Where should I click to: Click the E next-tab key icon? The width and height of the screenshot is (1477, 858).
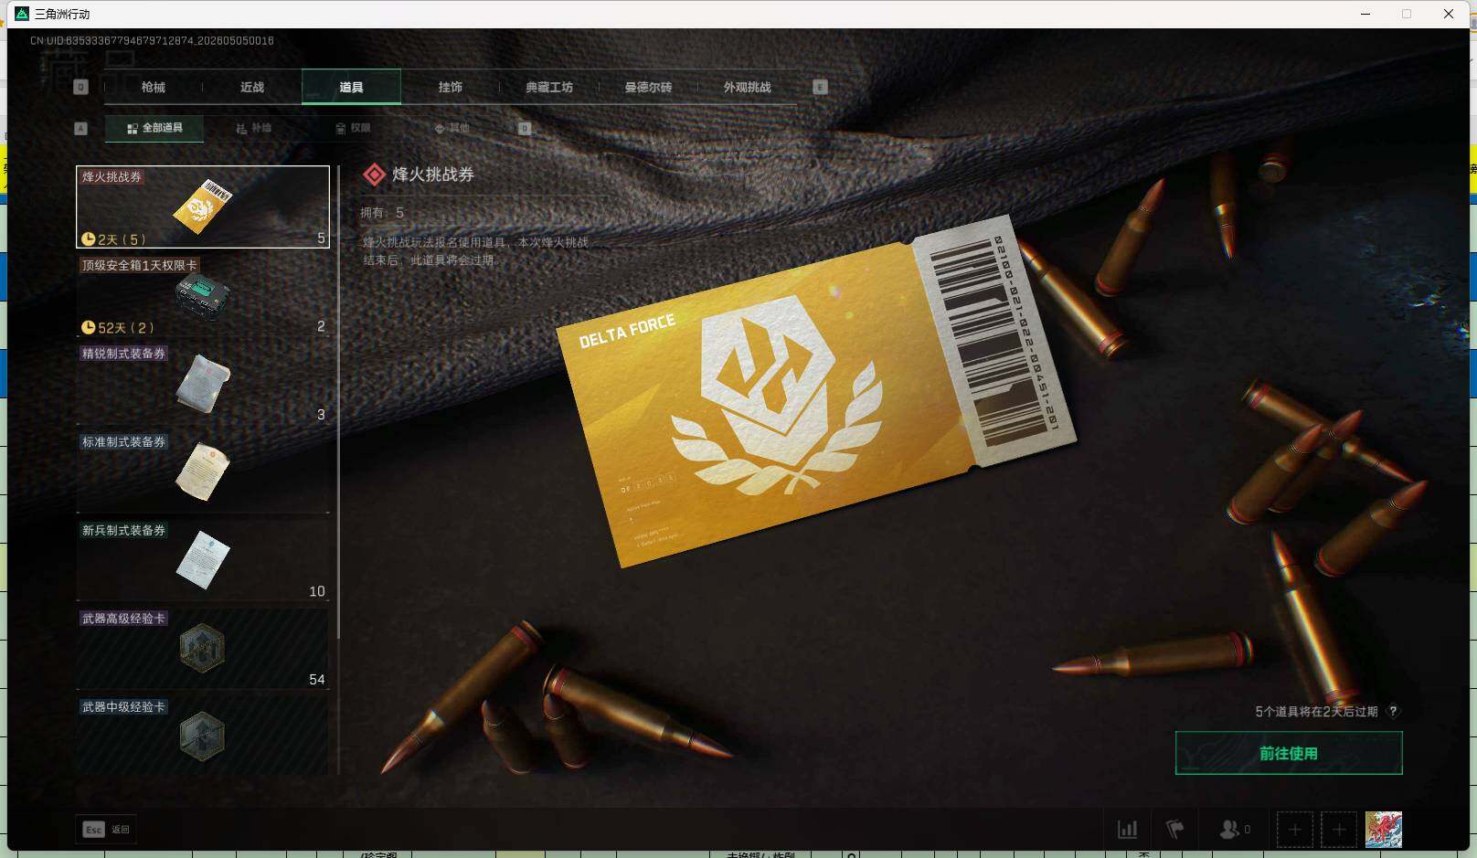[820, 87]
